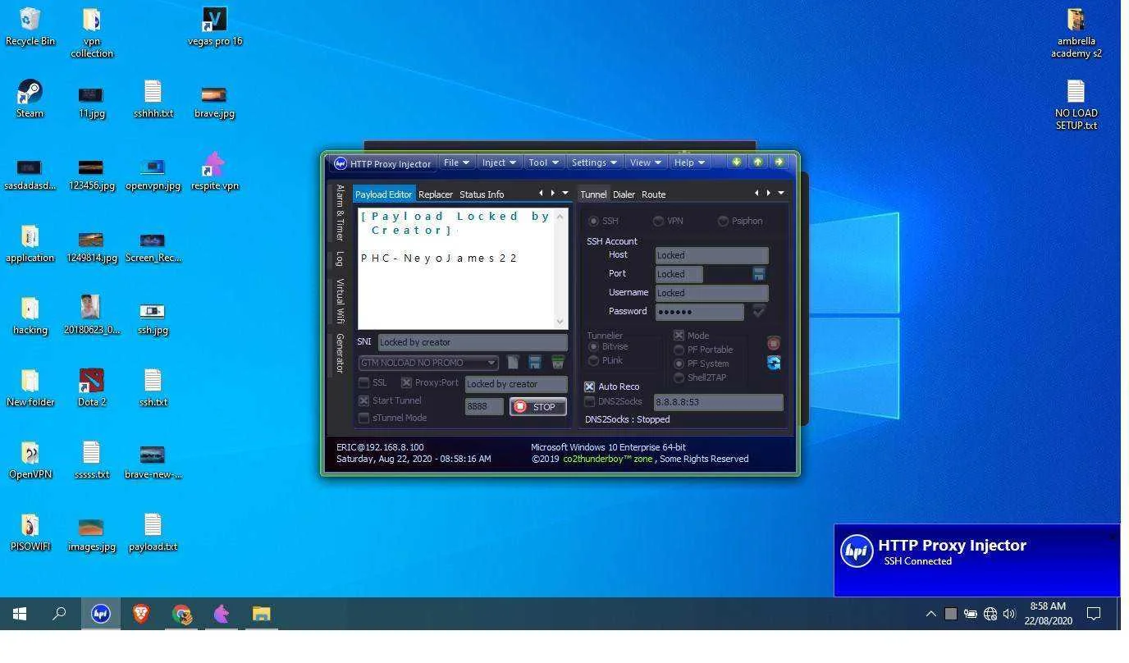Select the respite vpn desktop shortcut
Viewport: 1129px width, 663px height.
pos(214,171)
